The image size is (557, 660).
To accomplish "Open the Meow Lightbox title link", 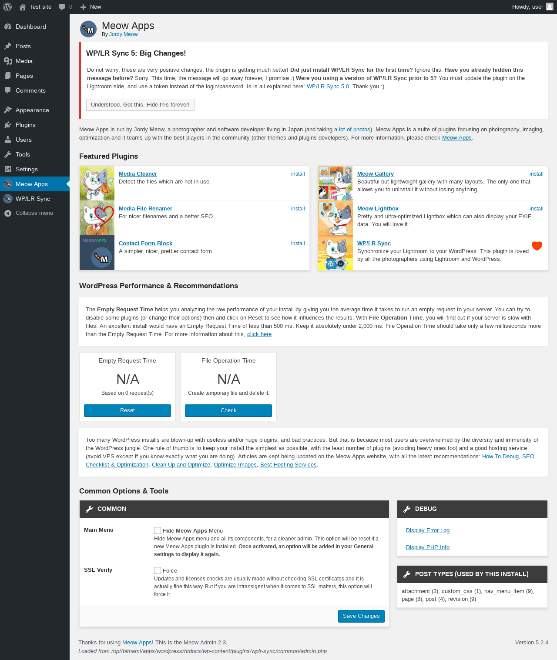I will coord(378,209).
